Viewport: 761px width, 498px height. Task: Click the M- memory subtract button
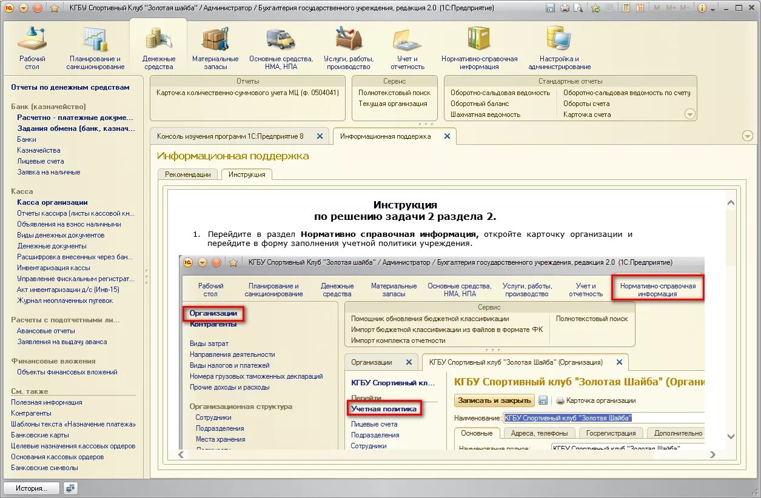click(x=684, y=8)
